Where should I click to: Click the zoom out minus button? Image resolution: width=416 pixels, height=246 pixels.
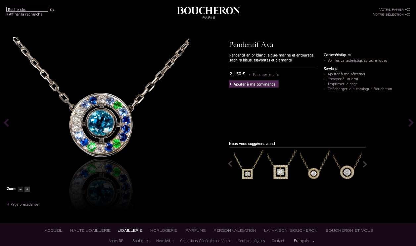click(21, 189)
